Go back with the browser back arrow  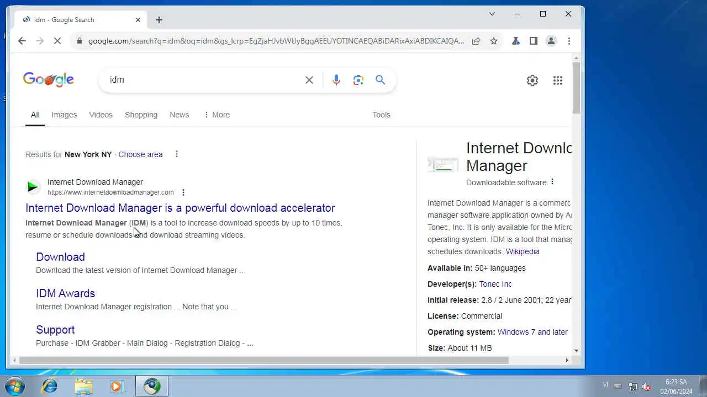click(x=22, y=41)
